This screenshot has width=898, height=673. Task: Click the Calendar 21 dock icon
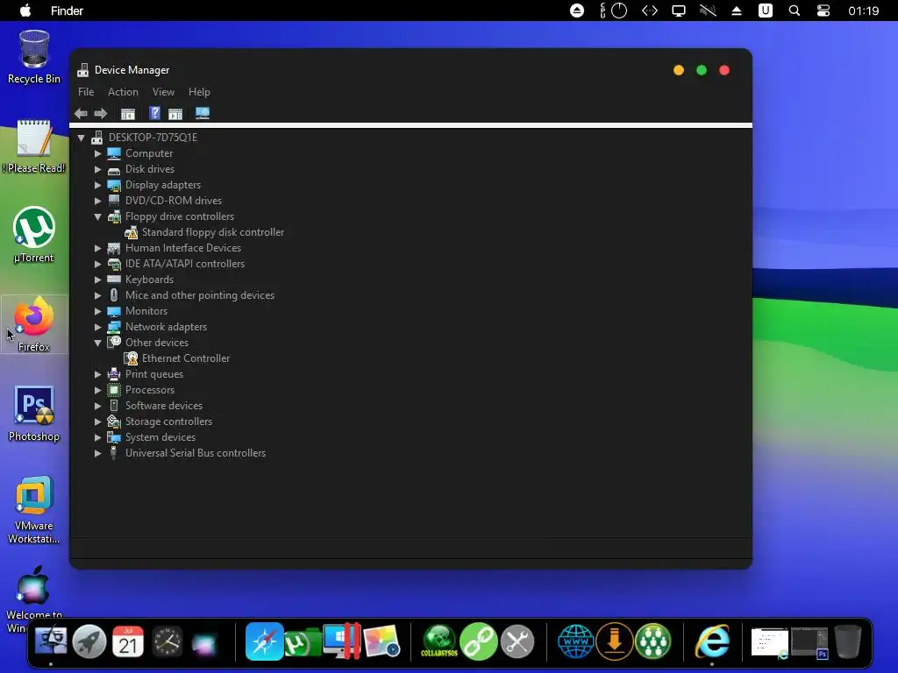[x=128, y=641]
